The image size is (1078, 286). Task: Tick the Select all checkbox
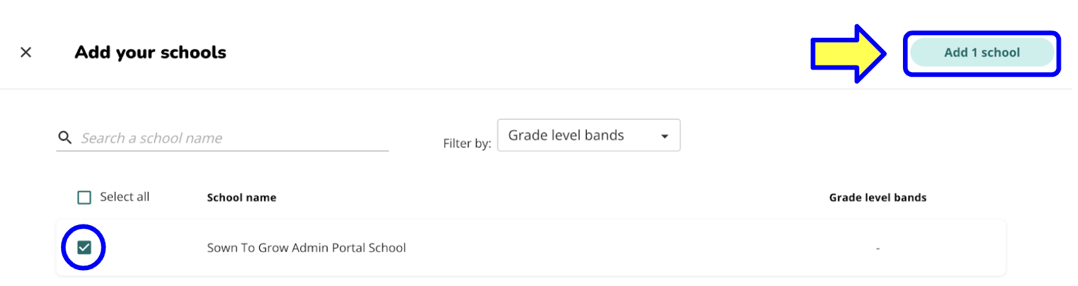pos(84,197)
